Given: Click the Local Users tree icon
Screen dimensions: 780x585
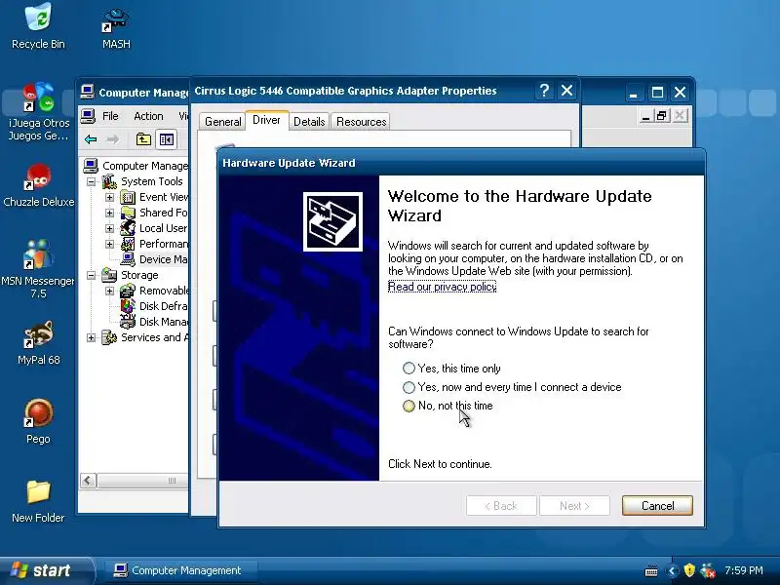Looking at the screenshot, I should [128, 228].
